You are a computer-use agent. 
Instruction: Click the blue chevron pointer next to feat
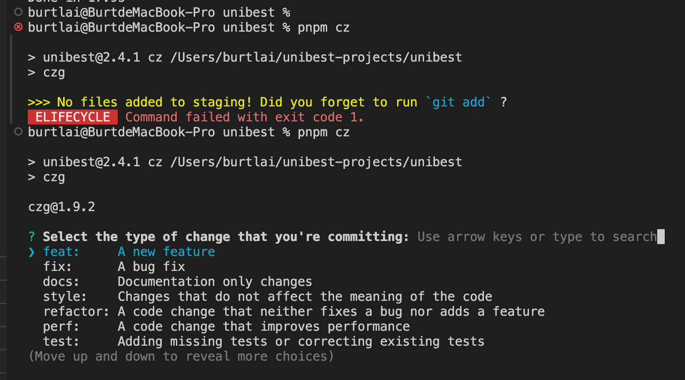(x=32, y=252)
